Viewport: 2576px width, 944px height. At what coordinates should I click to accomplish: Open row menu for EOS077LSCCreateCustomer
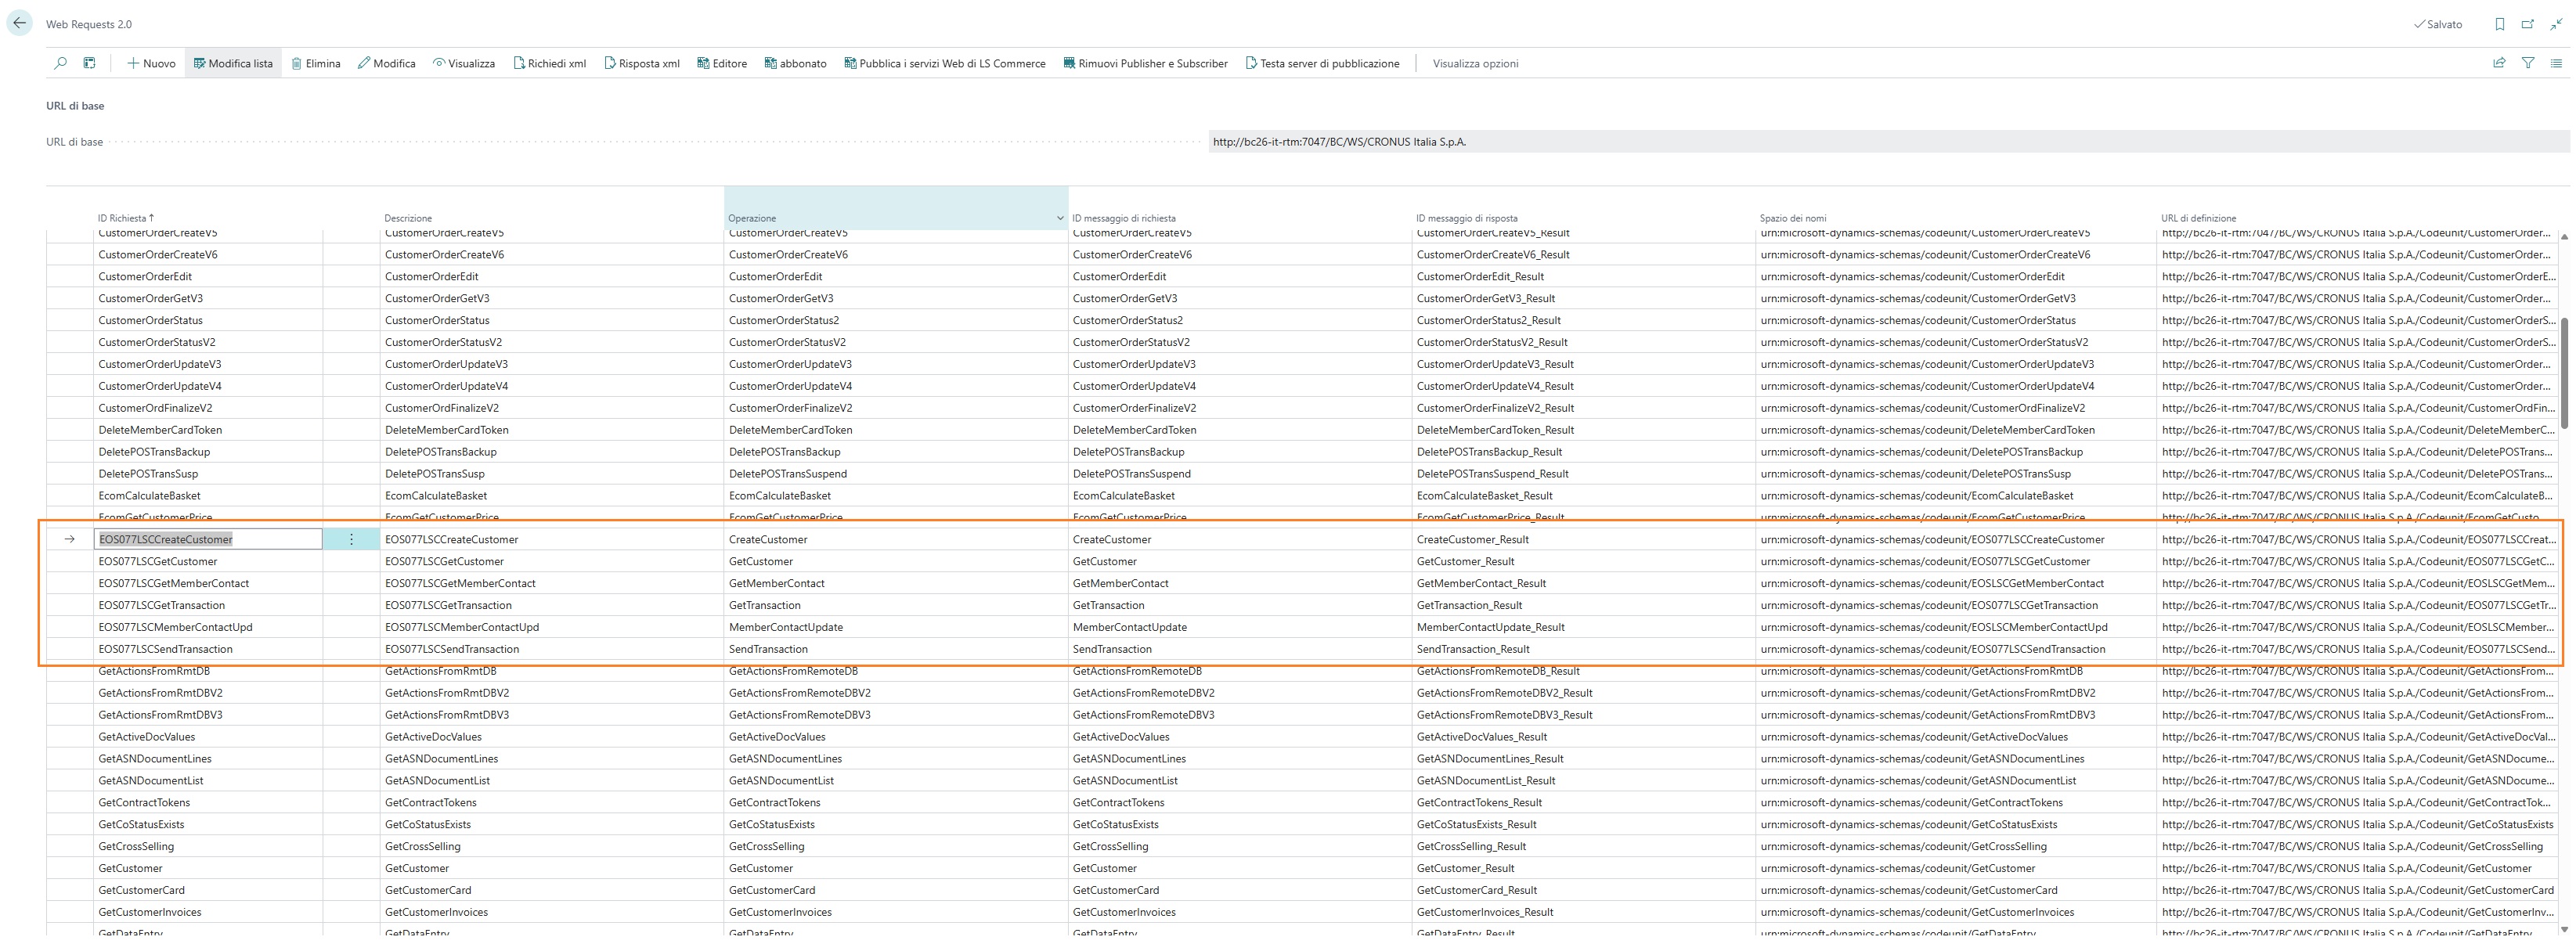point(351,539)
